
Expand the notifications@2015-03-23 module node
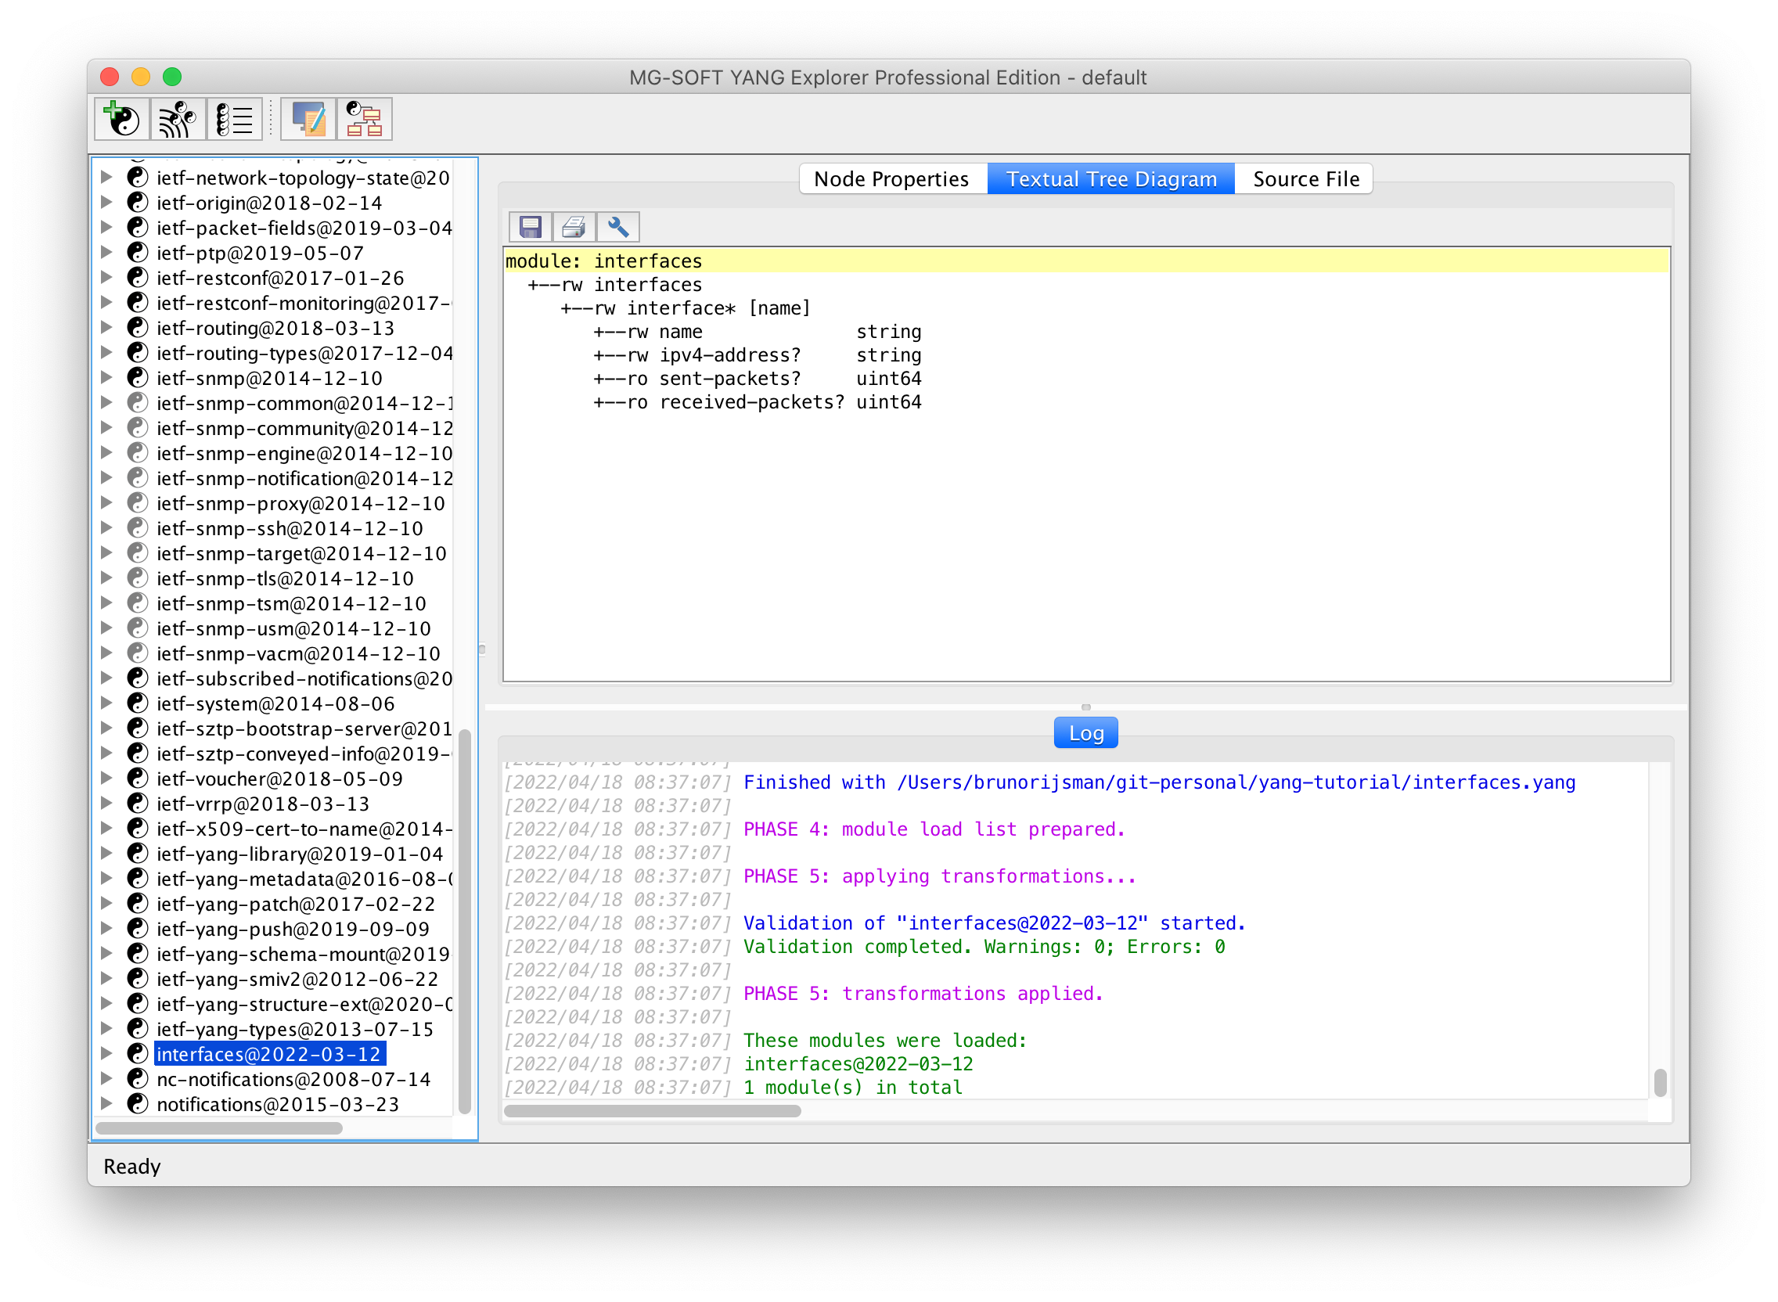(106, 1104)
